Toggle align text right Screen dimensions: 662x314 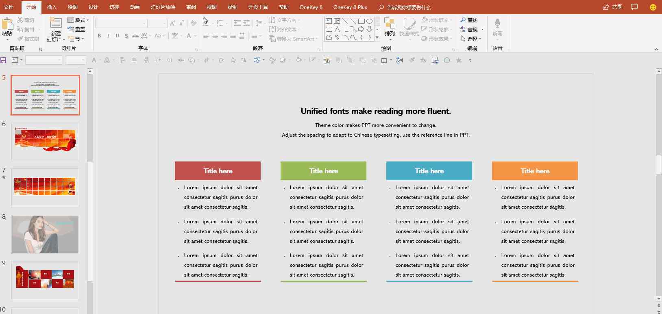coord(224,36)
